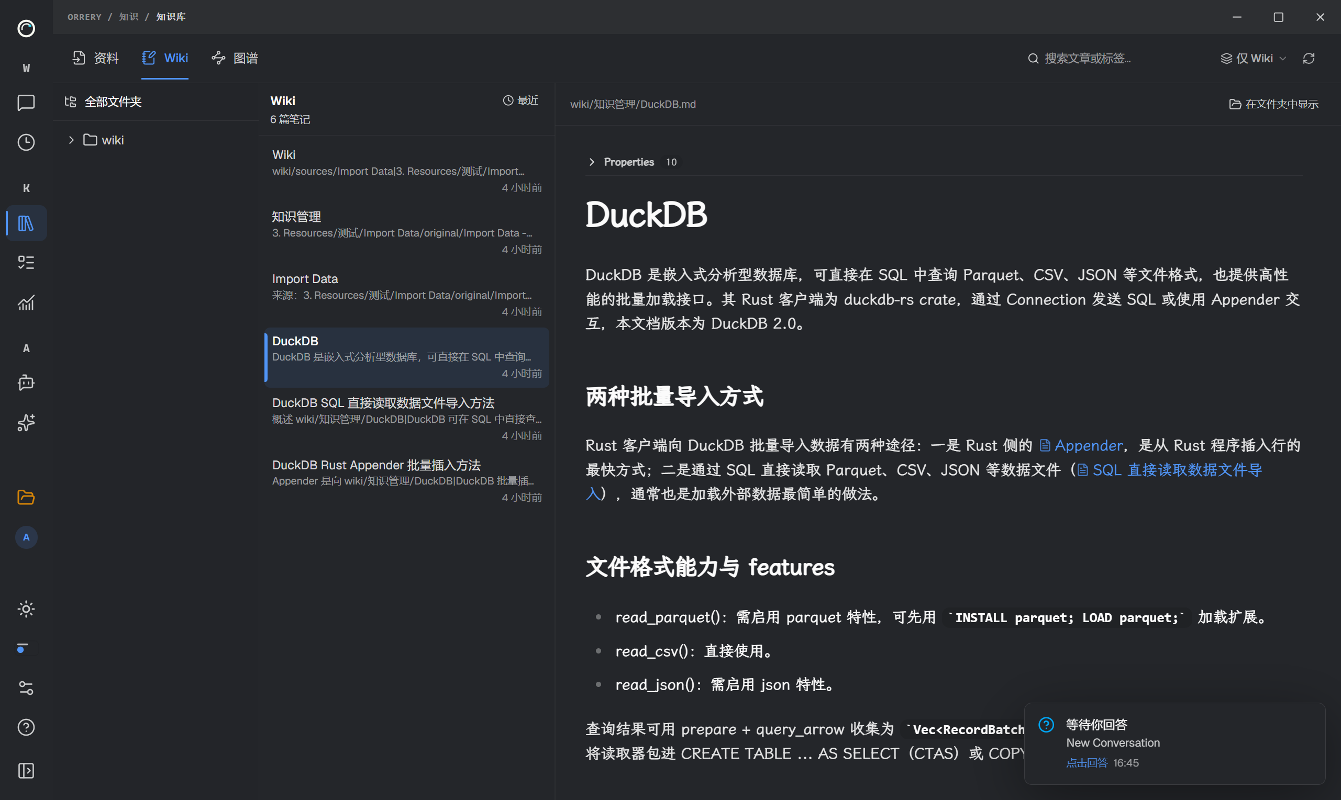Open the sparkles AI sidebar icon
The height and width of the screenshot is (800, 1341).
click(x=26, y=423)
